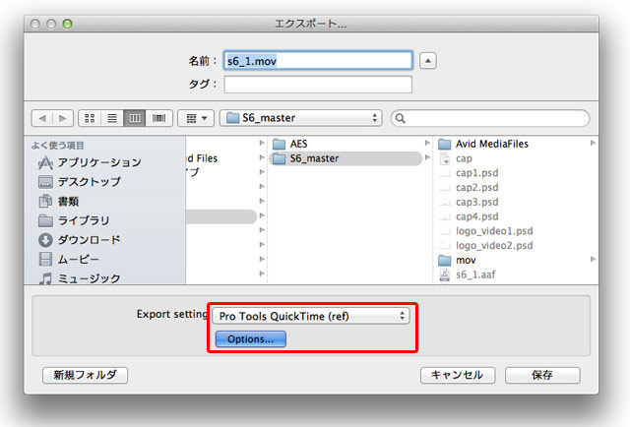Click the 名前 filename field
The height and width of the screenshot is (427, 630).
318,61
